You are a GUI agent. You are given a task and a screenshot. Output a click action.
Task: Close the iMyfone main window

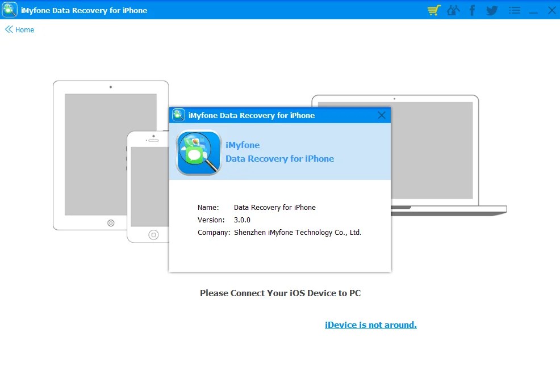tap(552, 10)
